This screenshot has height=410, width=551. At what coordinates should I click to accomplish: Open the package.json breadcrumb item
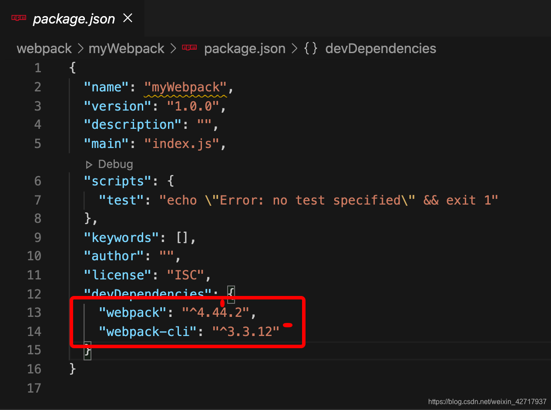245,48
